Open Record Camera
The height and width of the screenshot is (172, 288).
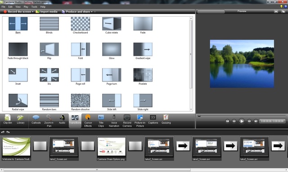(x=127, y=121)
